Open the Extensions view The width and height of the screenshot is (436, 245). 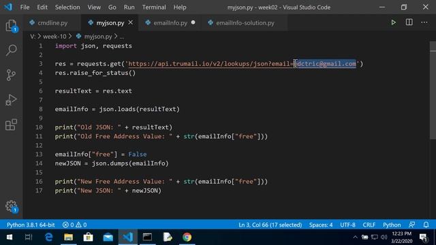click(11, 125)
